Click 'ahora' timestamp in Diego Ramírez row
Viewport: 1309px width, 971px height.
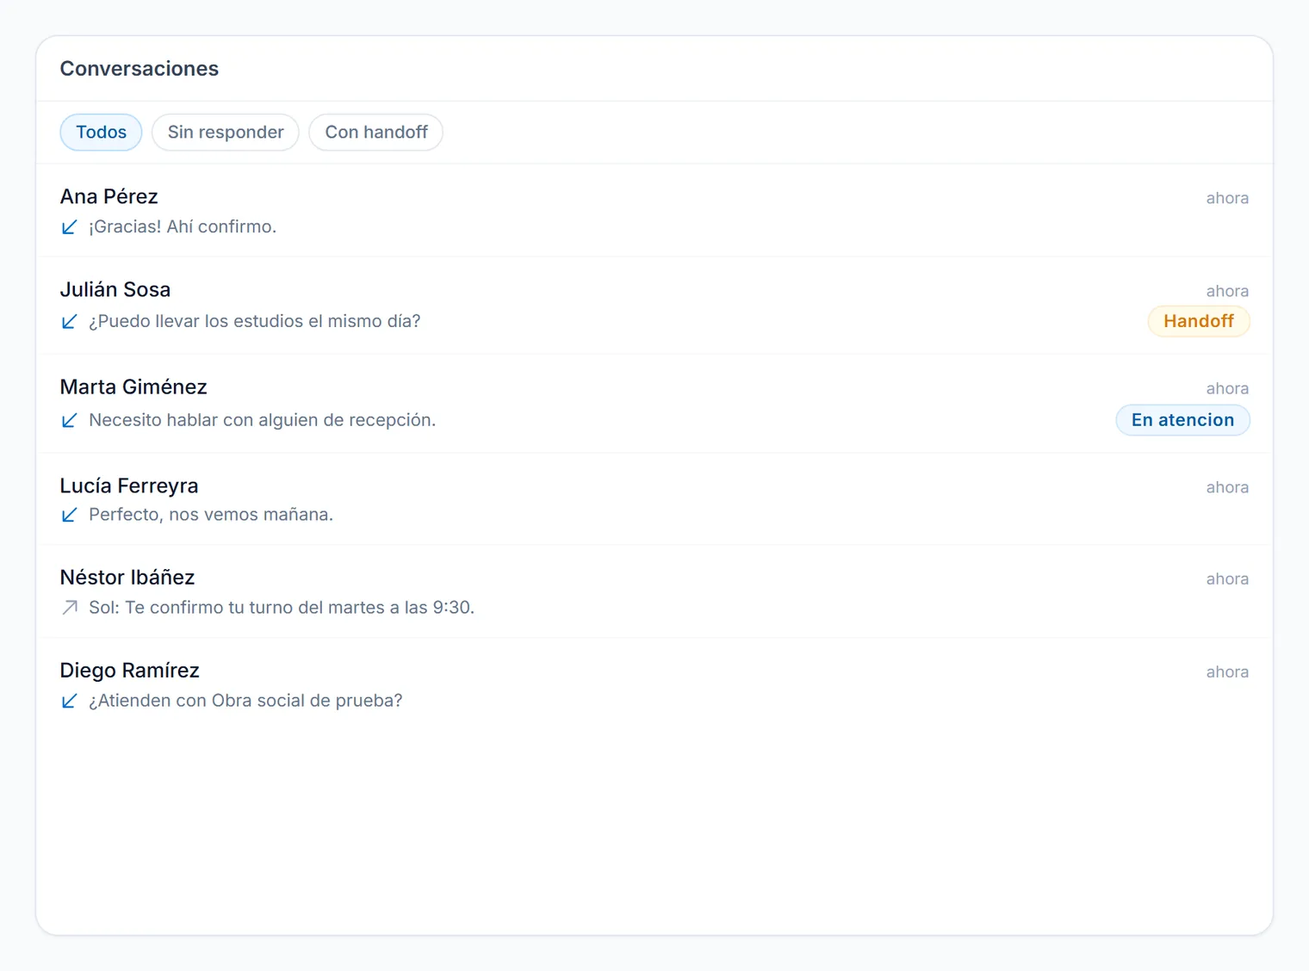point(1227,672)
